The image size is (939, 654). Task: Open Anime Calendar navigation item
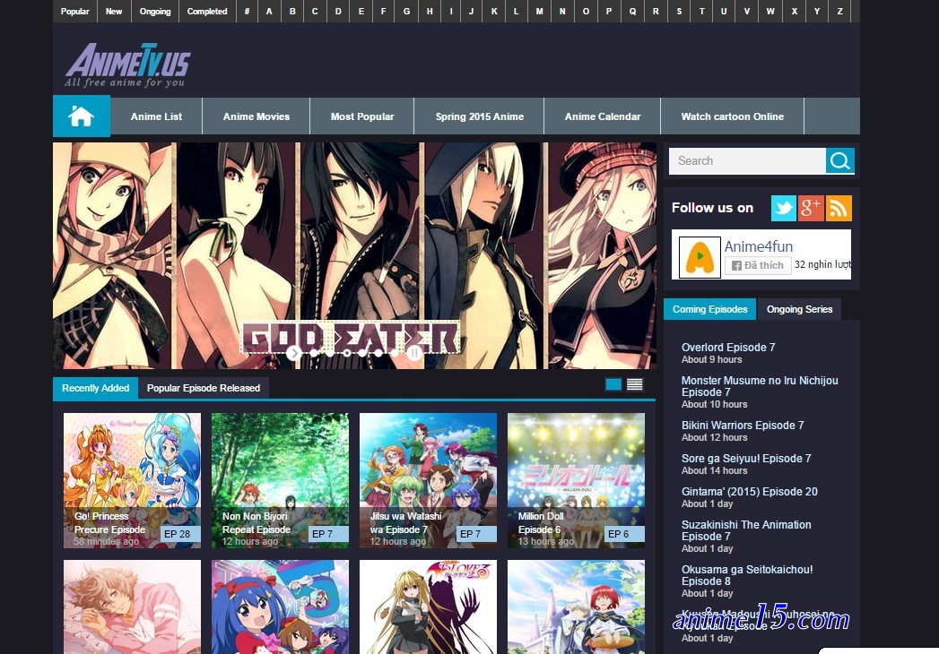[x=603, y=116]
